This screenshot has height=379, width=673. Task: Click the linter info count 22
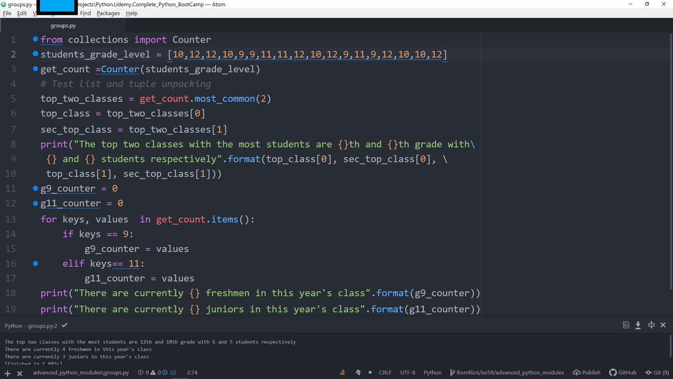coord(169,373)
